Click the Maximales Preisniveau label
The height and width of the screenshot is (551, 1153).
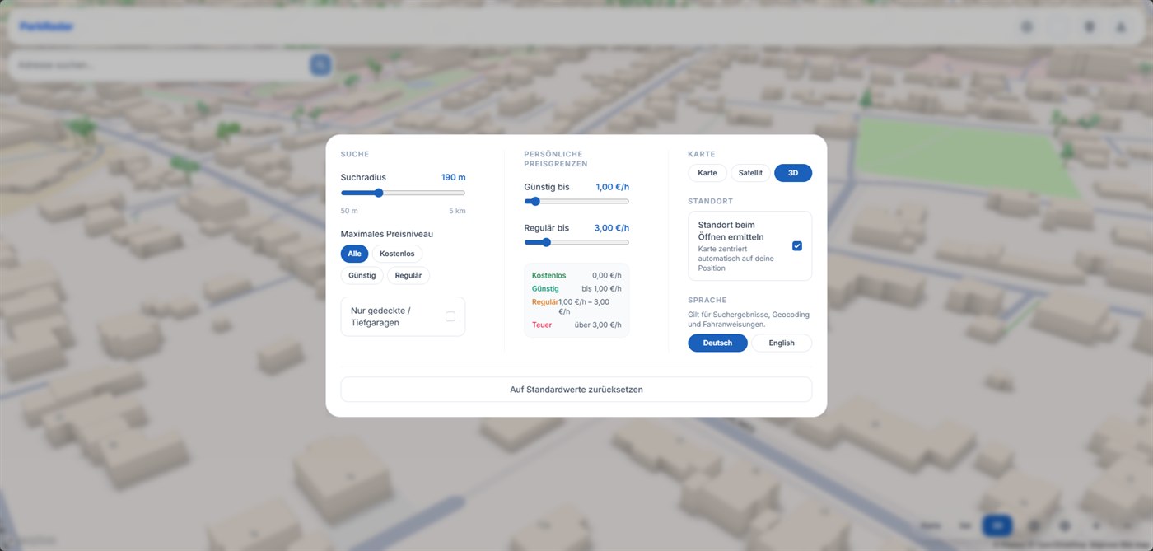[x=387, y=234]
